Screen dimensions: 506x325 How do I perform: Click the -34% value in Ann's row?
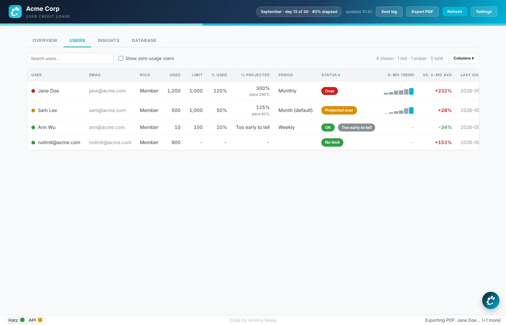[445, 127]
